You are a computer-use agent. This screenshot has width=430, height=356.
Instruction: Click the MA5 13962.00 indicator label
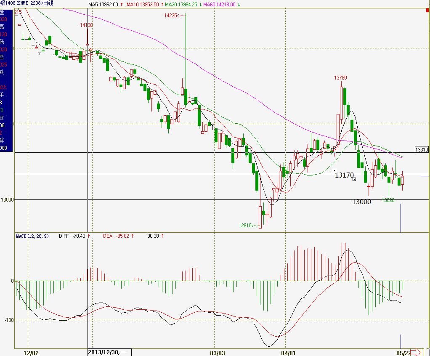(103, 5)
